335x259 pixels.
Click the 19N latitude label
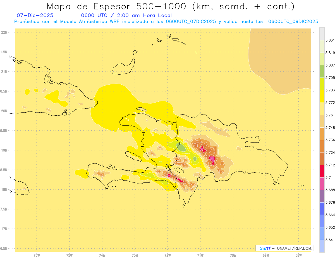(x=5, y=150)
